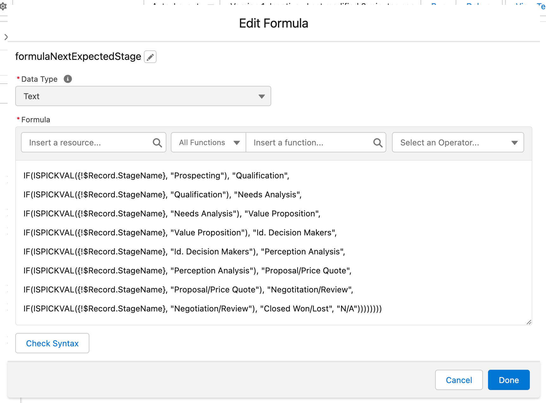Click the Edit Formula dialog title
This screenshot has height=403, width=546.
(x=273, y=23)
